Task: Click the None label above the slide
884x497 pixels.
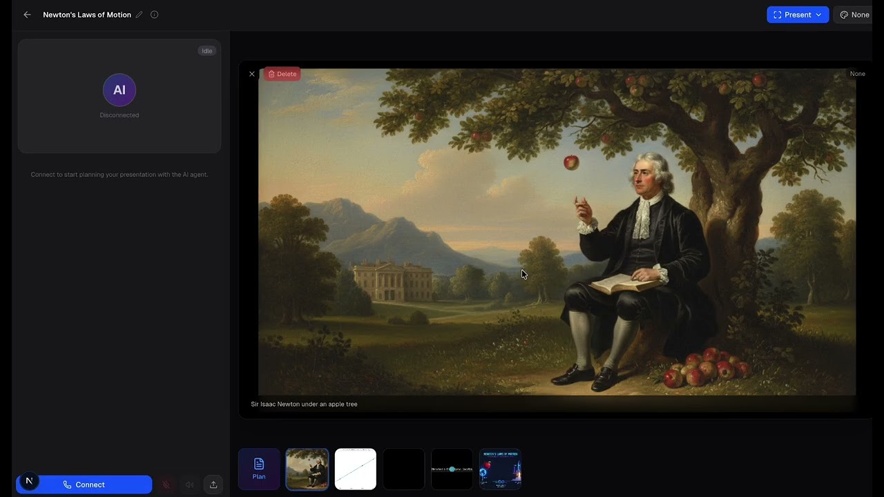Action: 858,74
